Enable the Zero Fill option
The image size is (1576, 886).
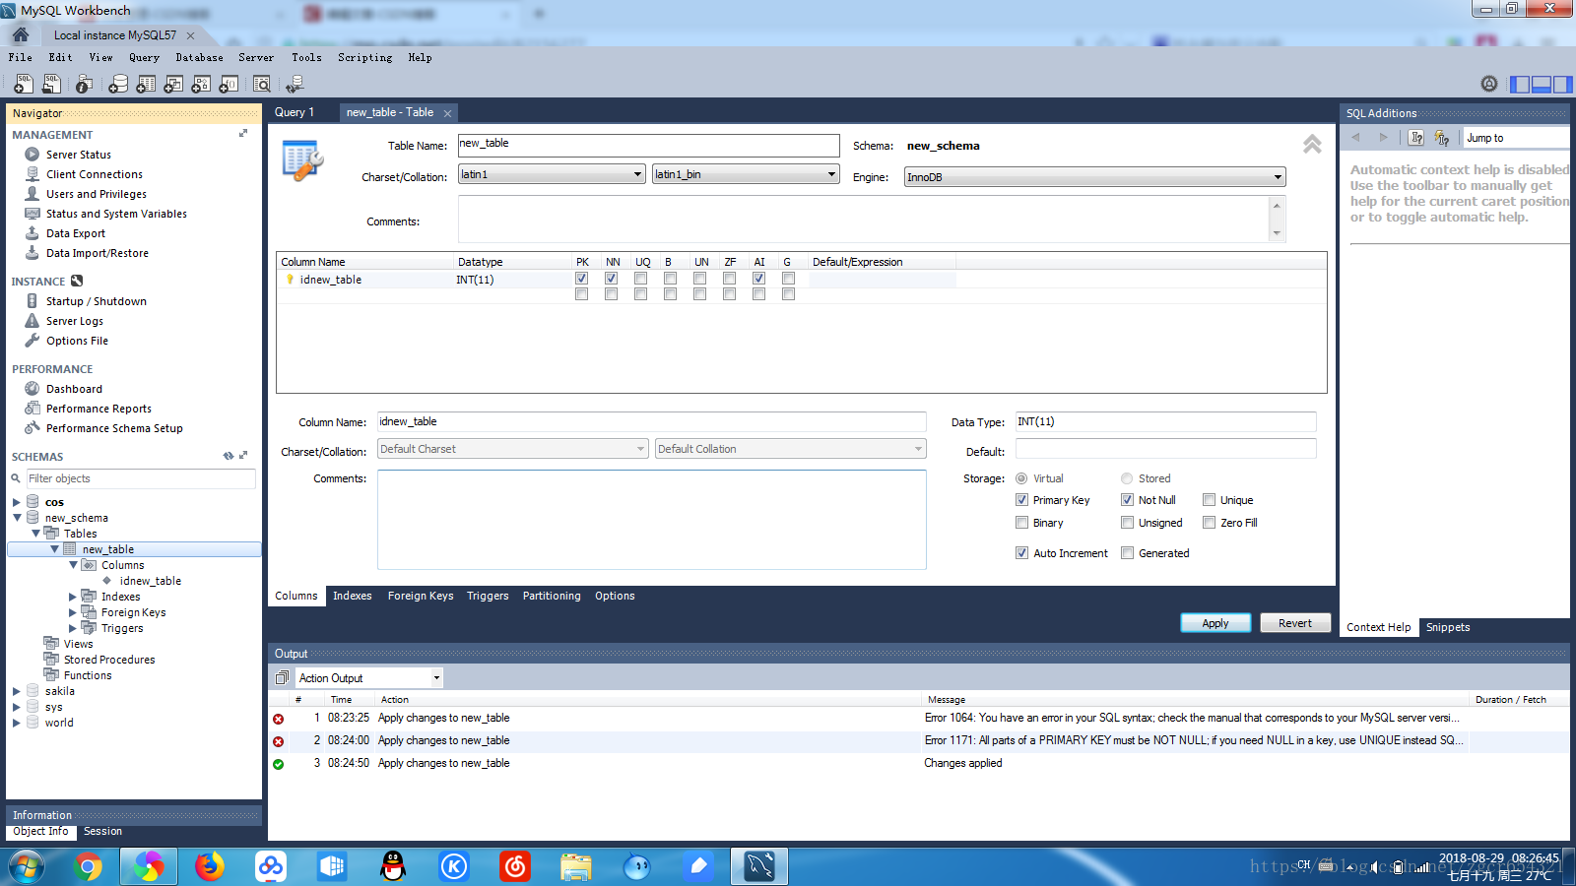1209,523
